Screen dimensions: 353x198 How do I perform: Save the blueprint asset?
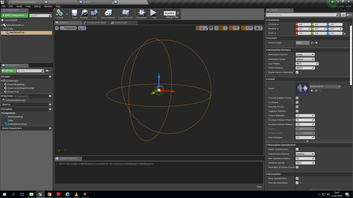tap(74, 14)
